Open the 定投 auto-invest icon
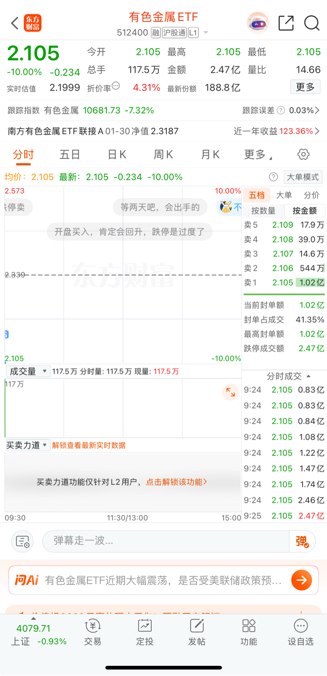The width and height of the screenshot is (327, 676). [145, 633]
